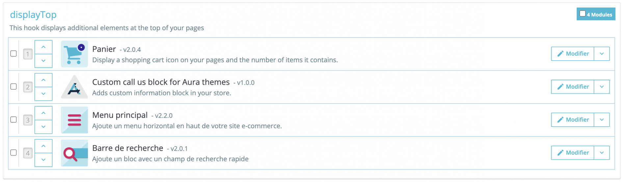Click the Panier shopping cart module icon
The height and width of the screenshot is (182, 632).
pyautogui.click(x=74, y=54)
